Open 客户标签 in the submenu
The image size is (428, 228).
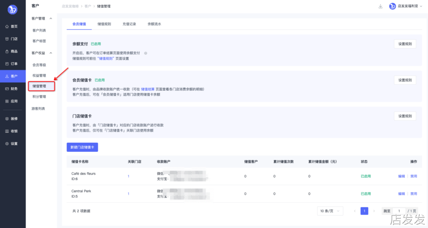point(39,41)
